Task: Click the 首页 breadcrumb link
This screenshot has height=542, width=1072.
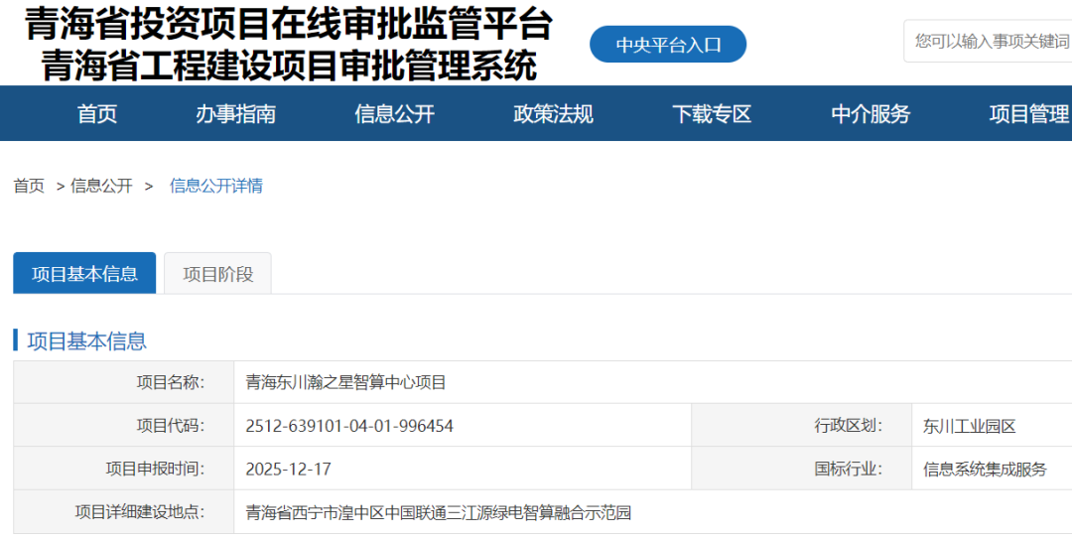Action: [29, 186]
